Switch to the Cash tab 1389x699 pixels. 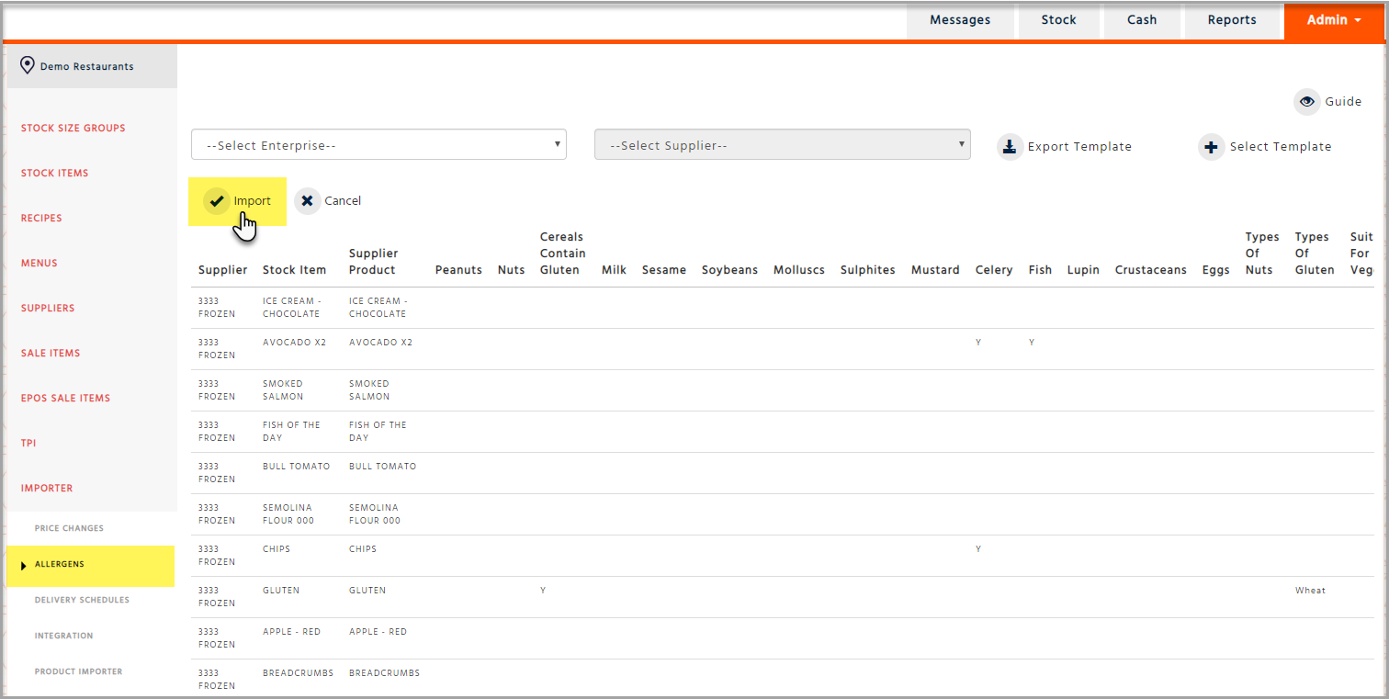pyautogui.click(x=1142, y=20)
